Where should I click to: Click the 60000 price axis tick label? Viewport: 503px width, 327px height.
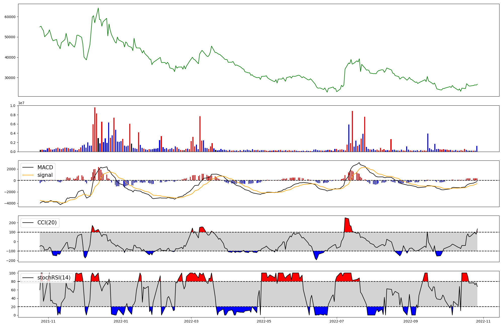coord(10,17)
